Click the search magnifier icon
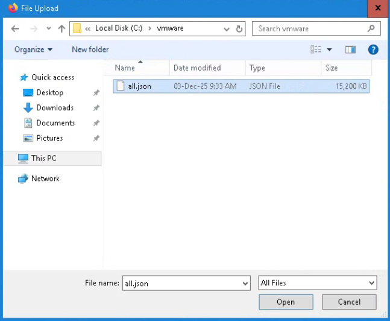The height and width of the screenshot is (321, 390). click(x=371, y=28)
